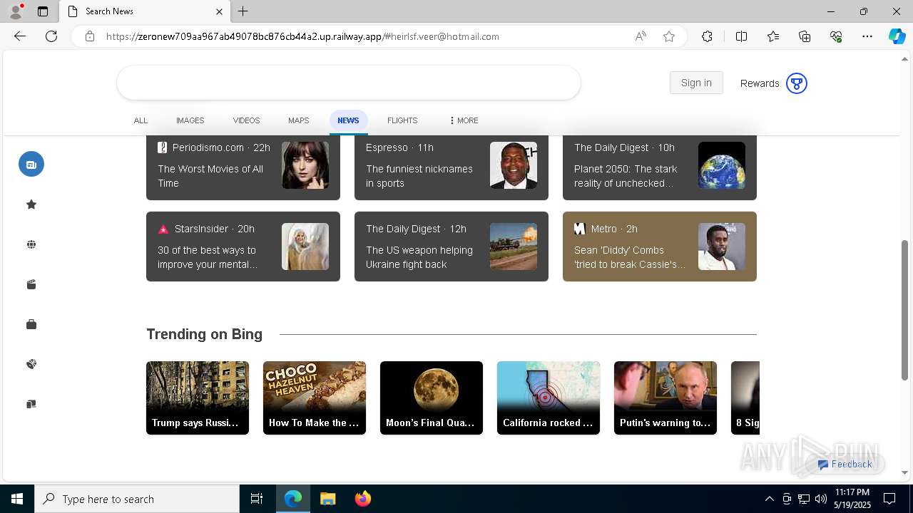
Task: View site information padlock icon
Action: click(x=90, y=36)
